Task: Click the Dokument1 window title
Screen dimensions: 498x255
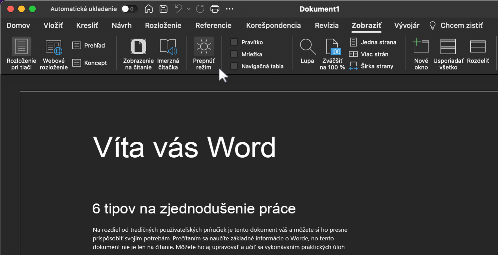Action: click(319, 9)
